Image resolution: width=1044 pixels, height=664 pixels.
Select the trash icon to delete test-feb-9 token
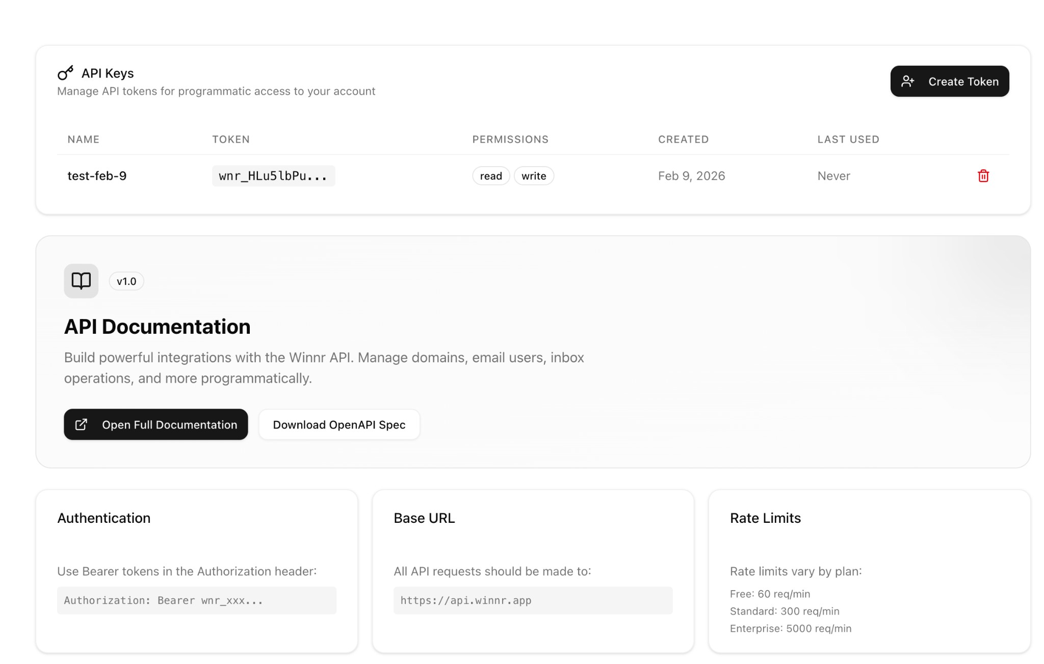pos(984,176)
